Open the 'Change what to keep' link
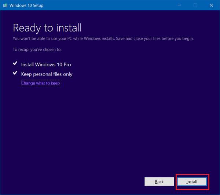The image size is (220, 195). pos(40,83)
